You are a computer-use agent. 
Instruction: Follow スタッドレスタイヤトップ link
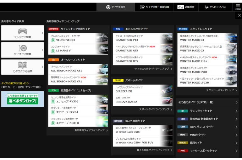(221, 90)
